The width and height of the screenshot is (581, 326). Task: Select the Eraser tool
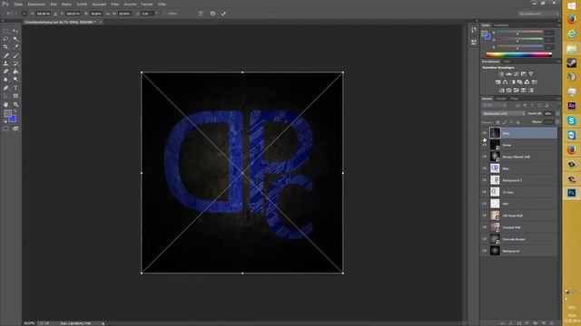click(5, 72)
